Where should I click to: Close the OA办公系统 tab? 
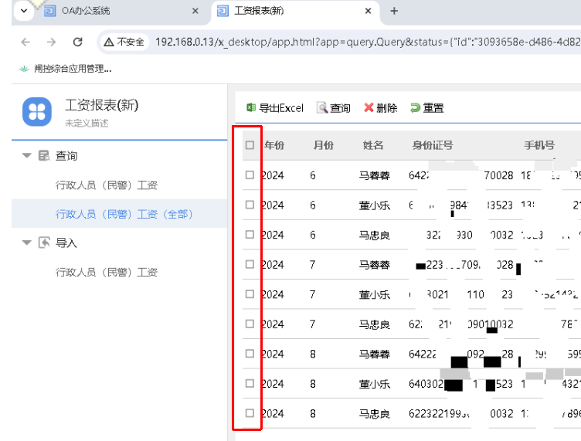point(195,11)
